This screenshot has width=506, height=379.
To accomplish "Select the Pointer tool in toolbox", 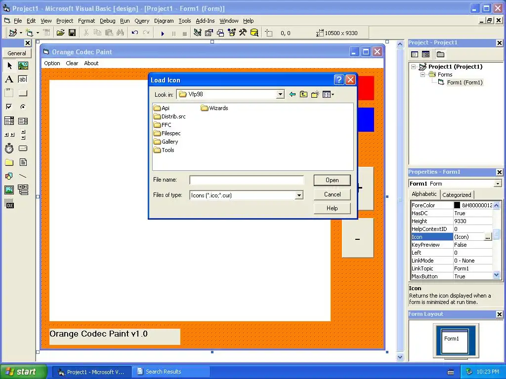I will 9,66.
